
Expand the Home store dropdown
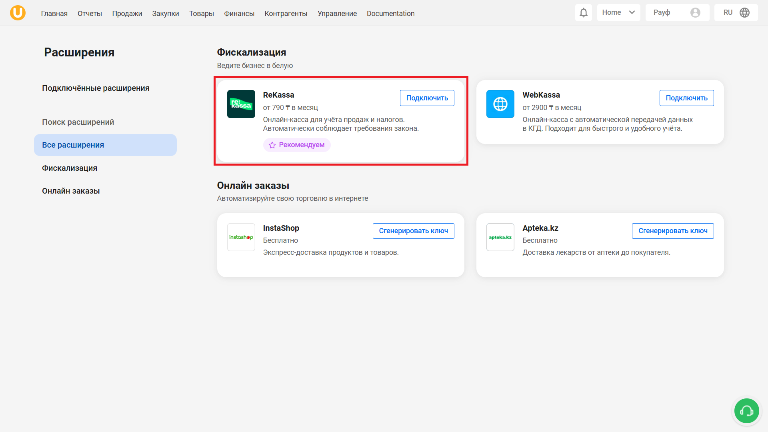(x=618, y=13)
